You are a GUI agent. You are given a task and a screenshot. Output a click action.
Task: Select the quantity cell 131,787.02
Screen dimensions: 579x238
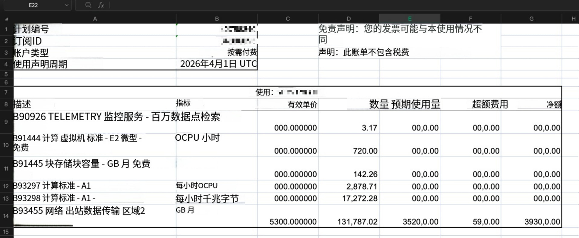[x=349, y=216]
